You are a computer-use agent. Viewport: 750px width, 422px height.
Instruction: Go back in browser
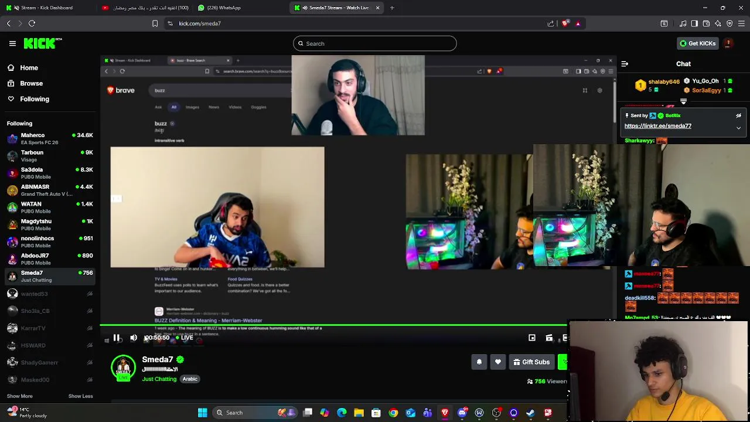coord(9,23)
